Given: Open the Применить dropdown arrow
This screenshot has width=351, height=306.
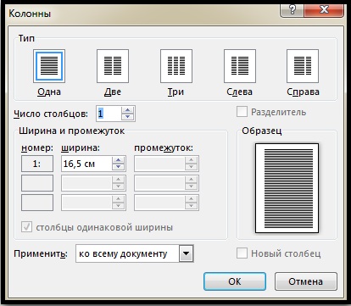Looking at the screenshot, I should [186, 253].
